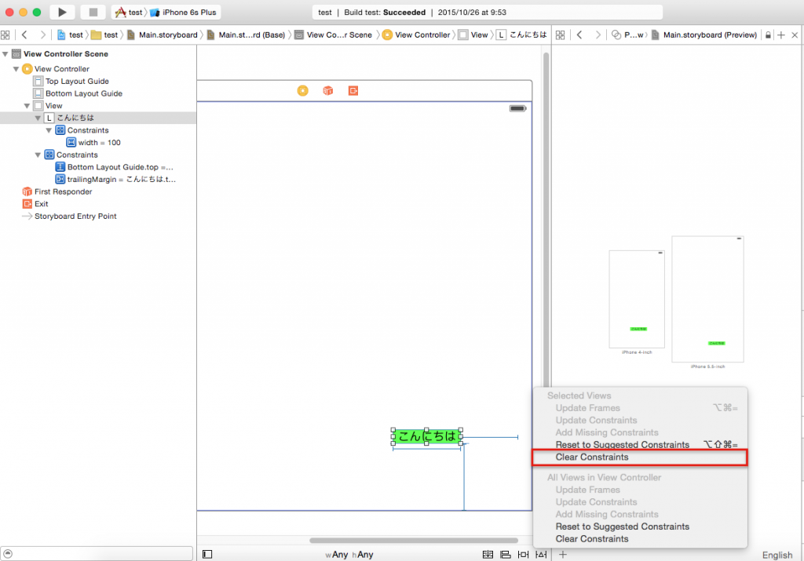Open the Align constraints tool
Image resolution: width=804 pixels, height=561 pixels.
[x=505, y=554]
